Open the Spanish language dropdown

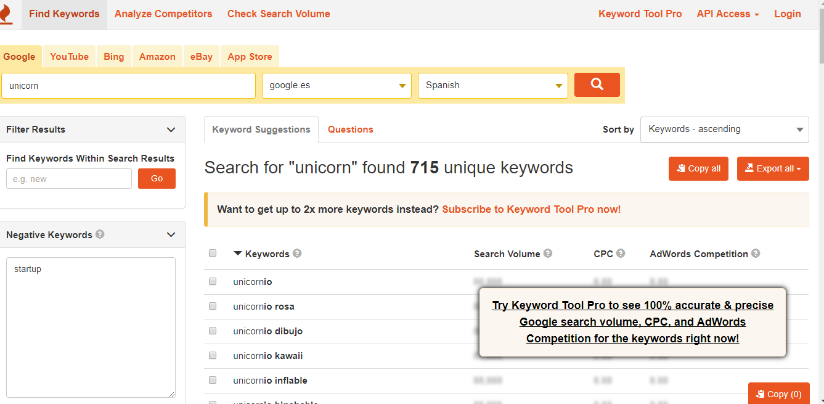tap(493, 86)
